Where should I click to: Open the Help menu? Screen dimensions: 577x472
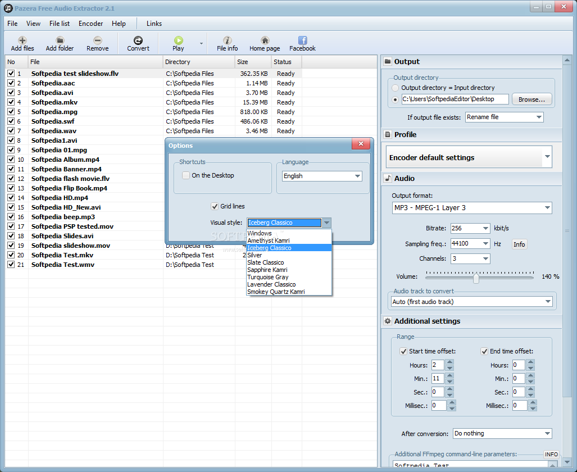tap(119, 24)
